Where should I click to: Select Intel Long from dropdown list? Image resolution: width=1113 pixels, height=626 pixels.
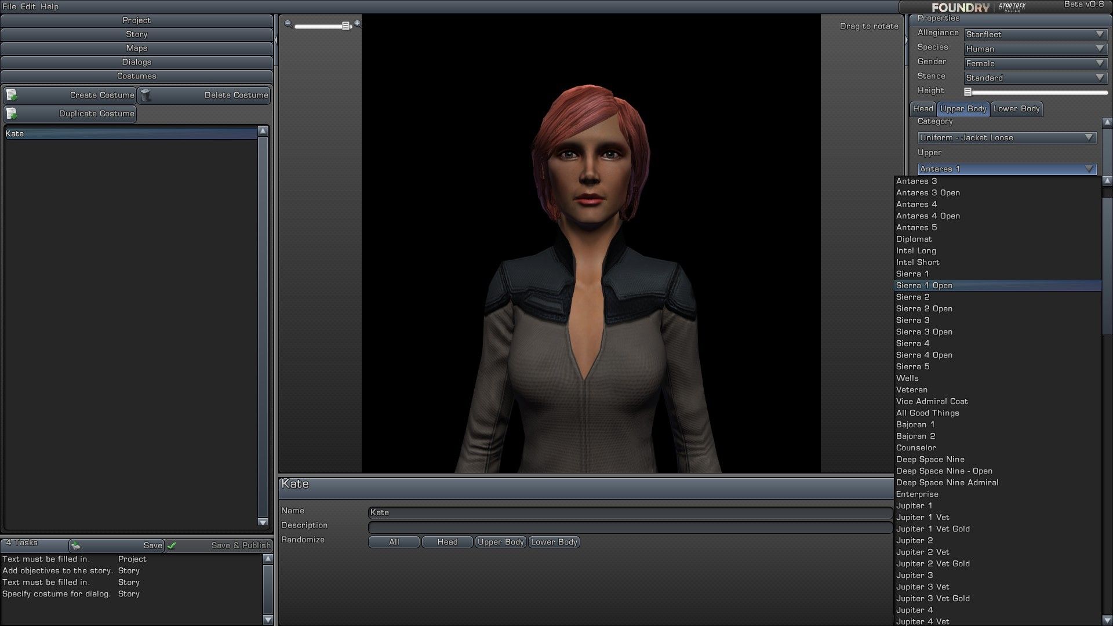click(x=997, y=251)
